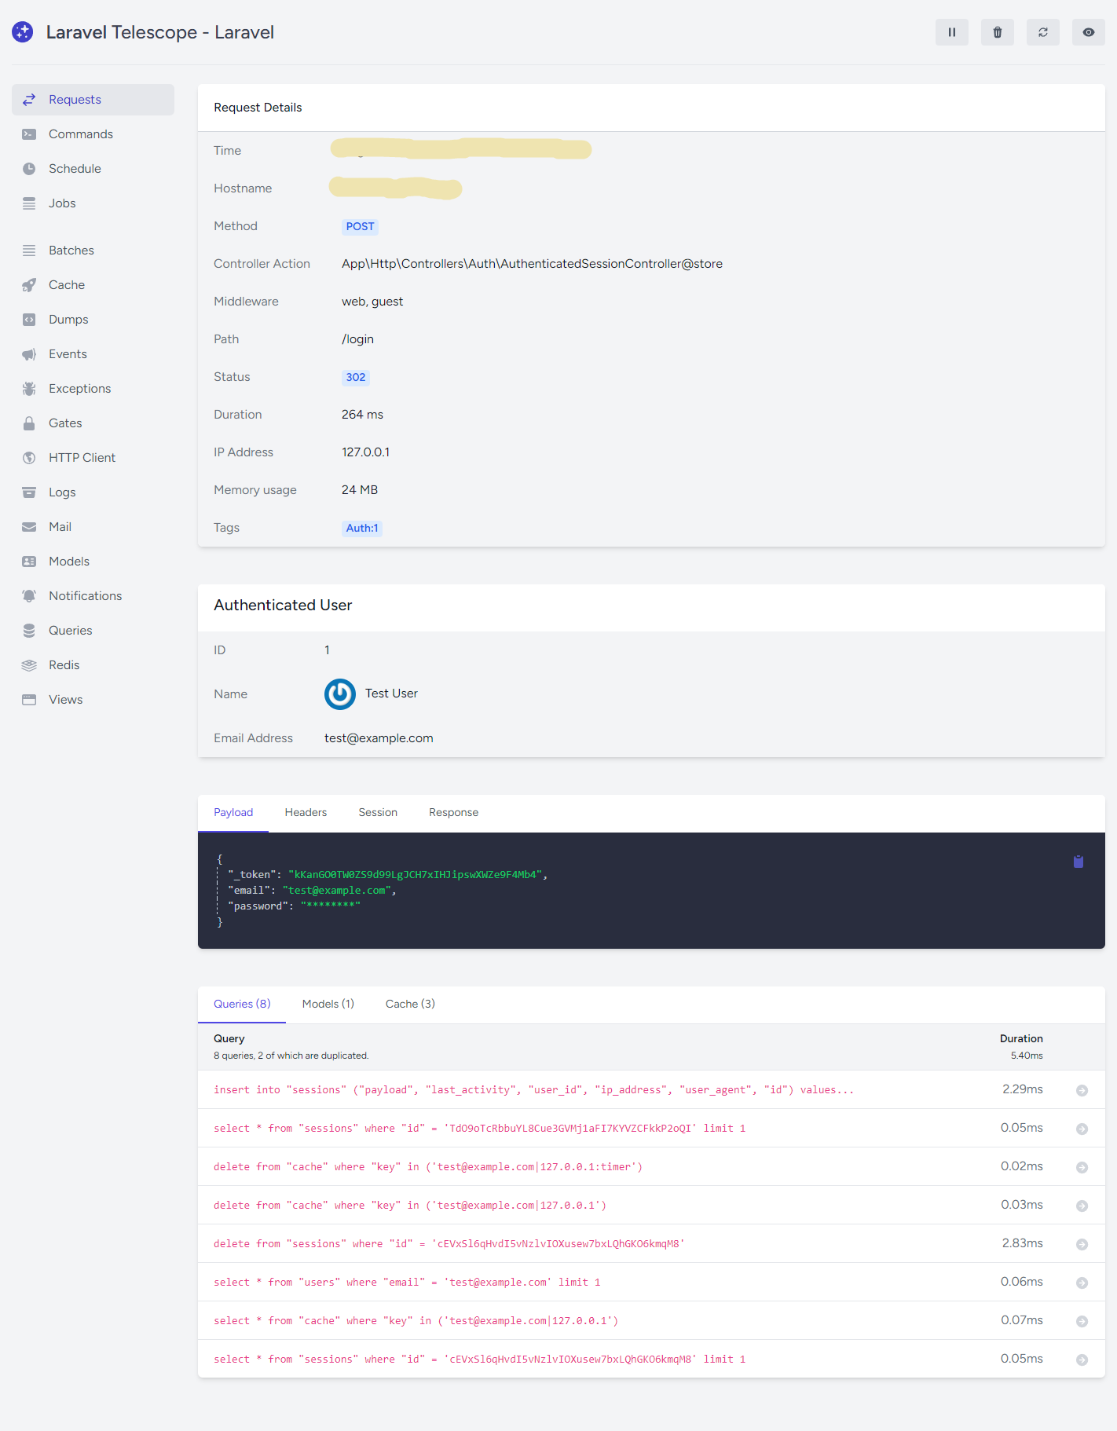
Task: Click the select from cache query text
Action: click(416, 1321)
